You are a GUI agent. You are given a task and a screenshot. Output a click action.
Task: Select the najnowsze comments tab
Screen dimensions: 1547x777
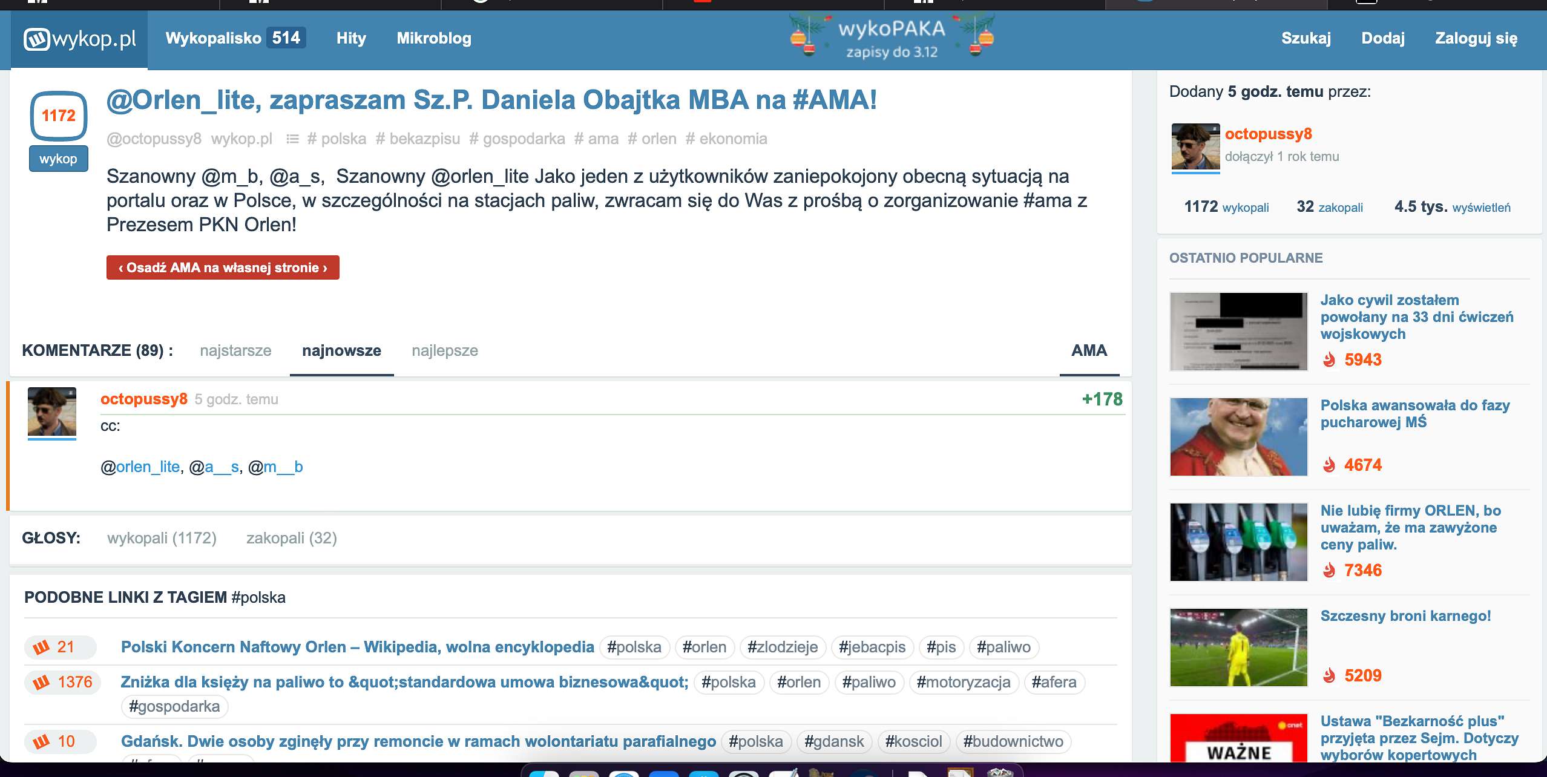coord(341,350)
